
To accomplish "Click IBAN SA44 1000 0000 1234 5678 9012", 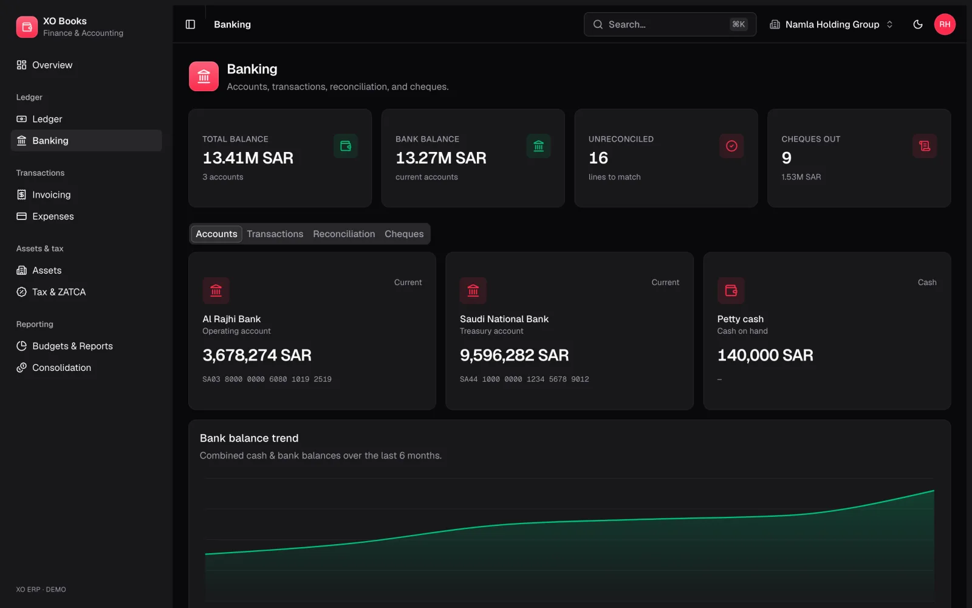I will [x=524, y=379].
